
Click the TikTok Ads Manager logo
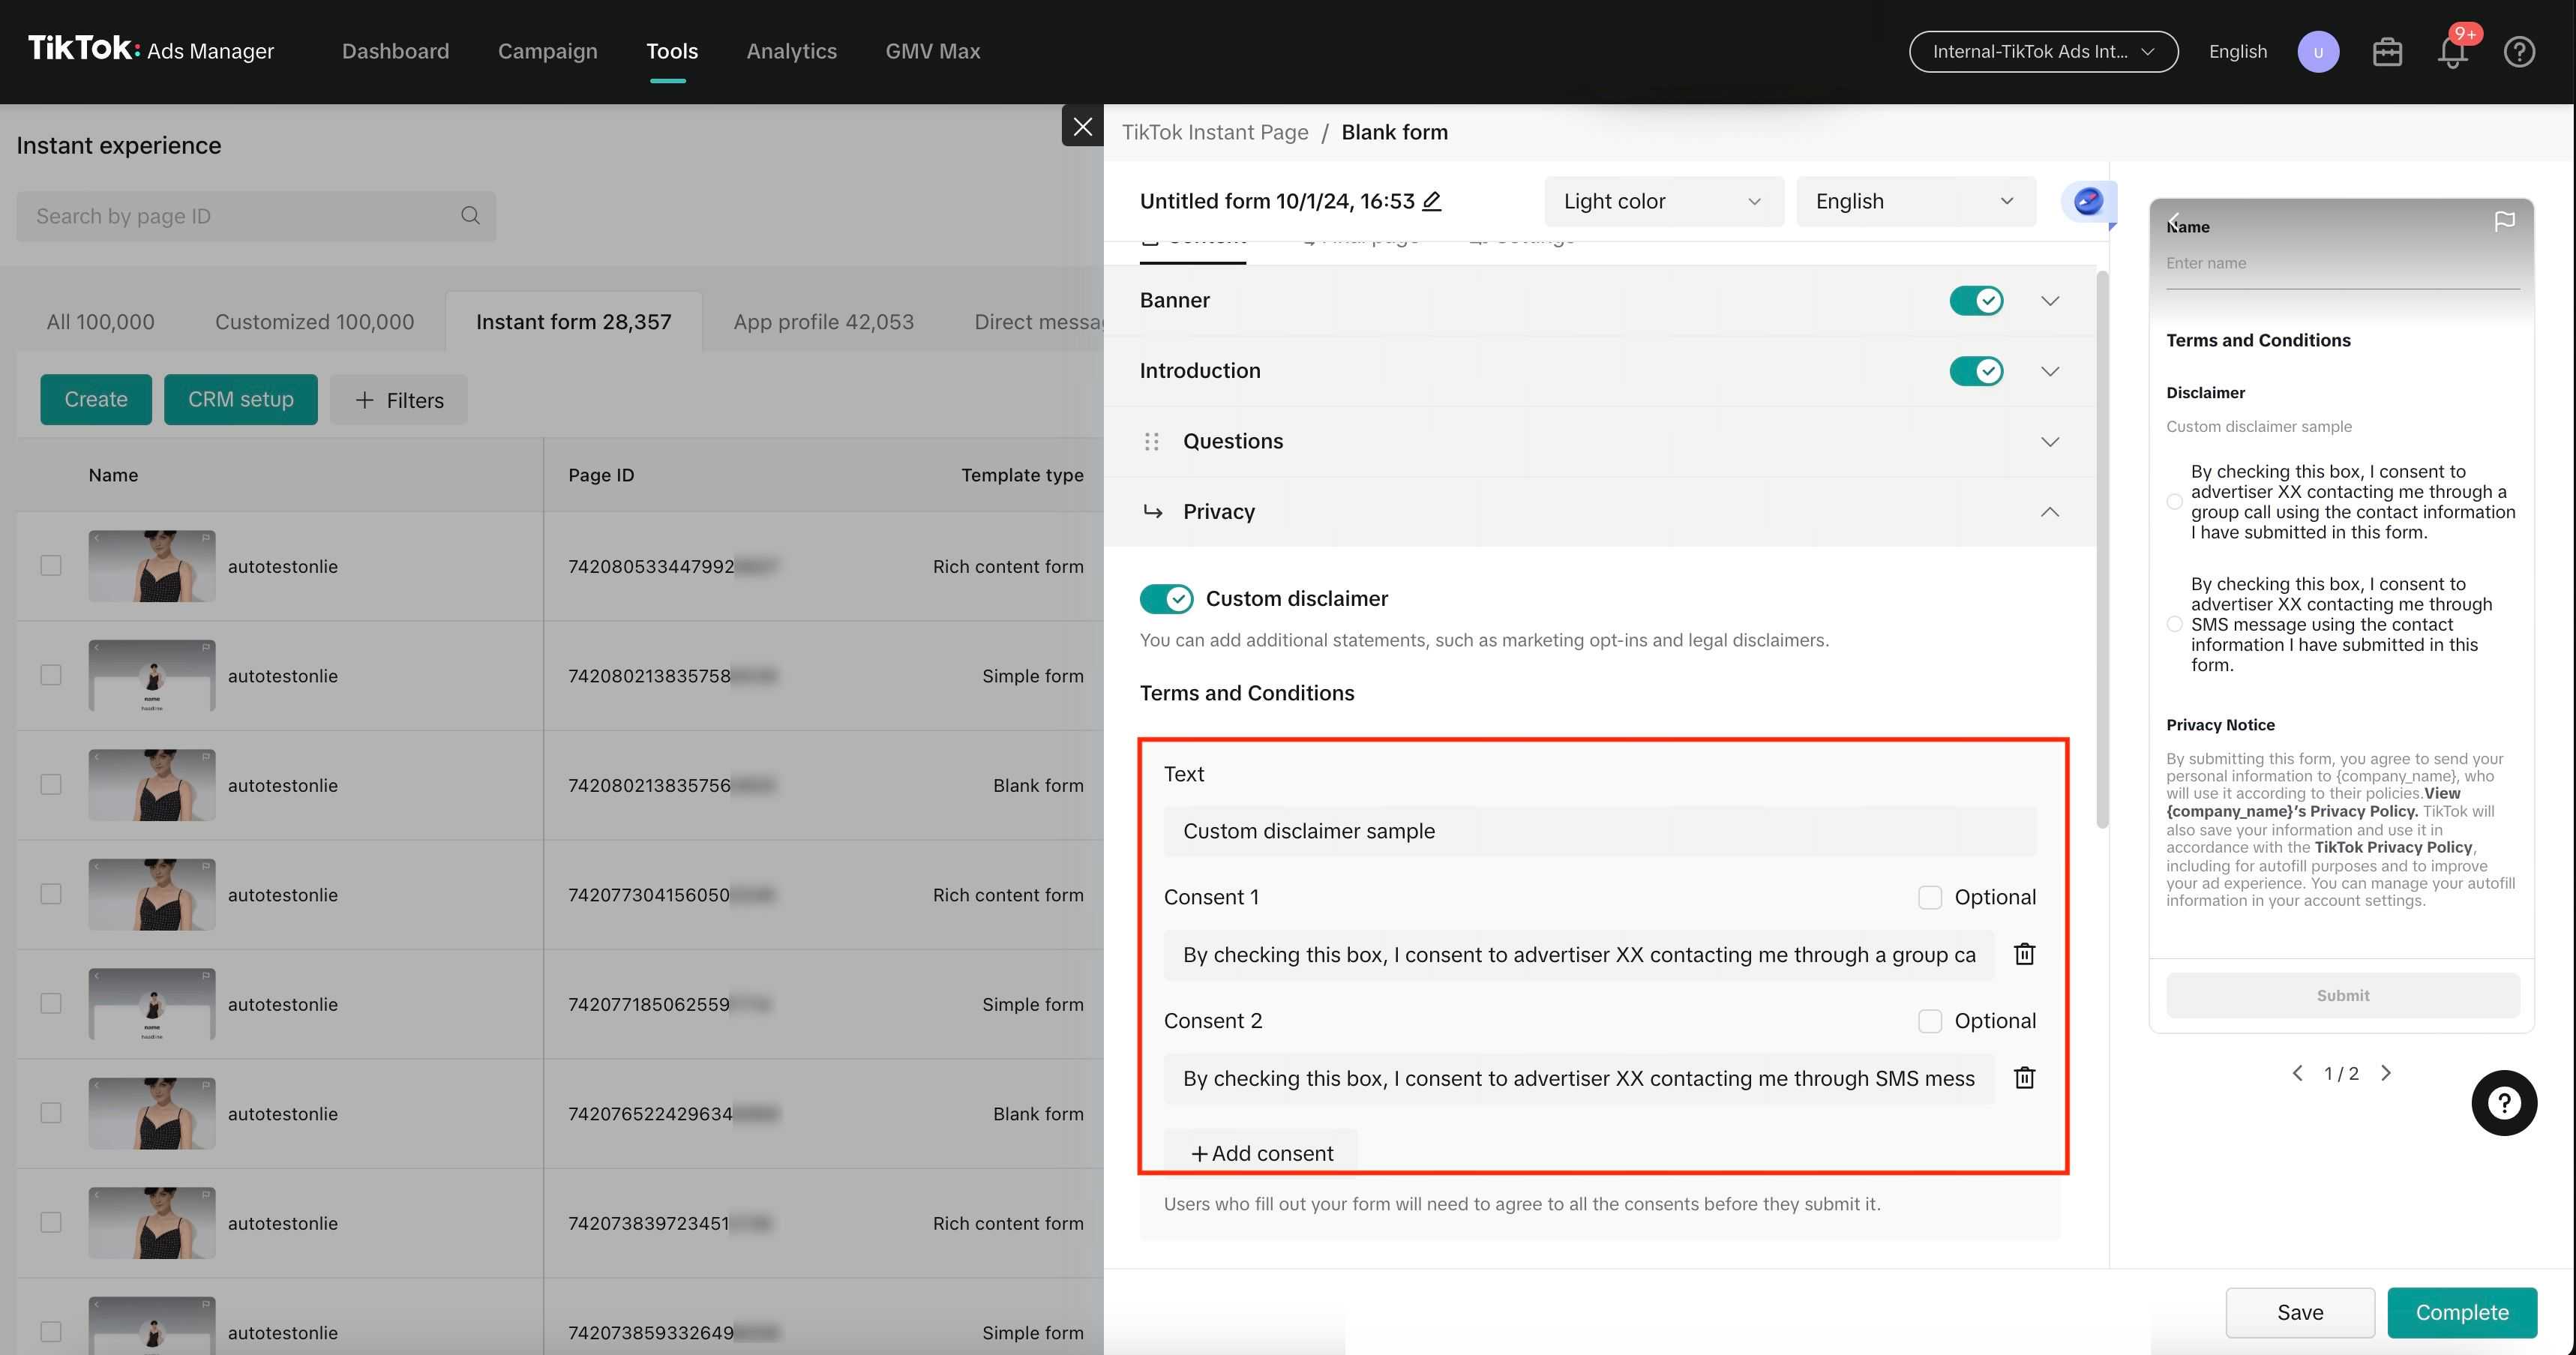tap(150, 49)
